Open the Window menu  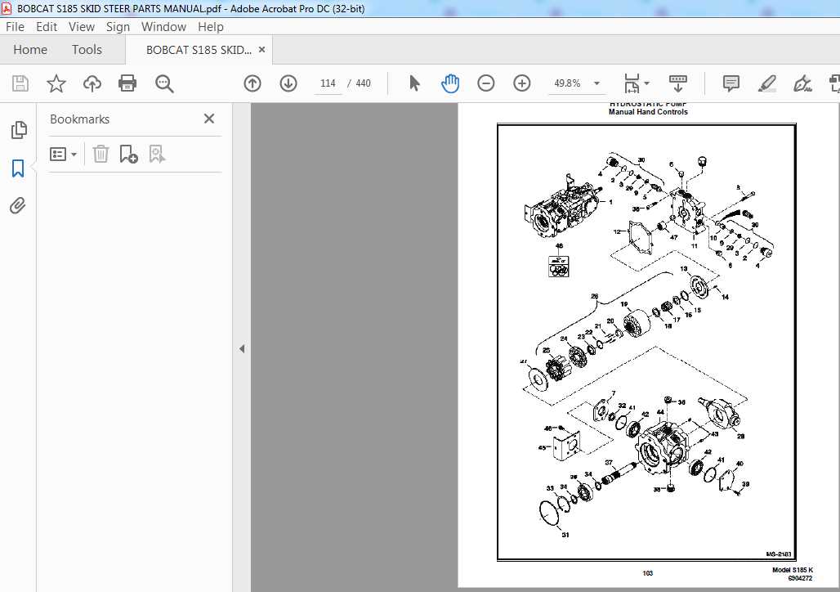[x=163, y=27]
